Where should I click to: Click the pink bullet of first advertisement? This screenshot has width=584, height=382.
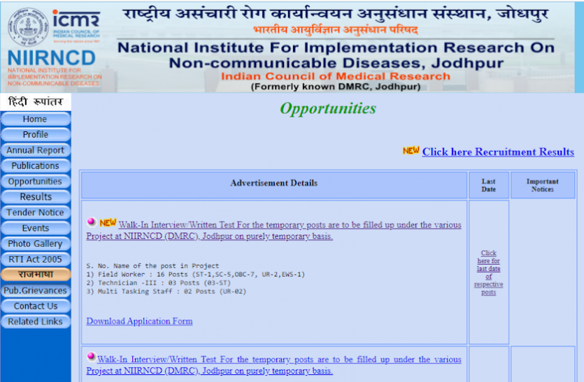tap(91, 222)
